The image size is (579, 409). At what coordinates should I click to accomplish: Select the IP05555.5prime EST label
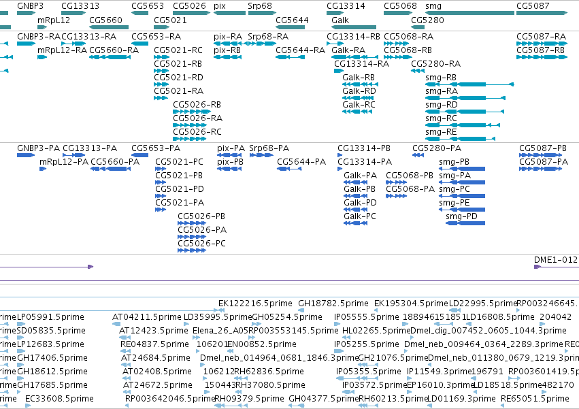[366, 317]
